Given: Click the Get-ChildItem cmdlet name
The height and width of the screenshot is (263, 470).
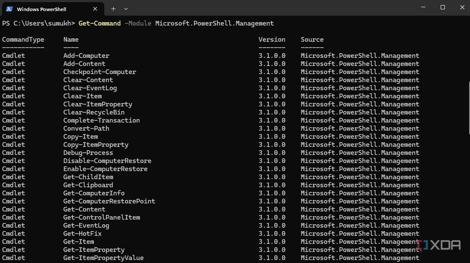Looking at the screenshot, I should (x=88, y=177).
